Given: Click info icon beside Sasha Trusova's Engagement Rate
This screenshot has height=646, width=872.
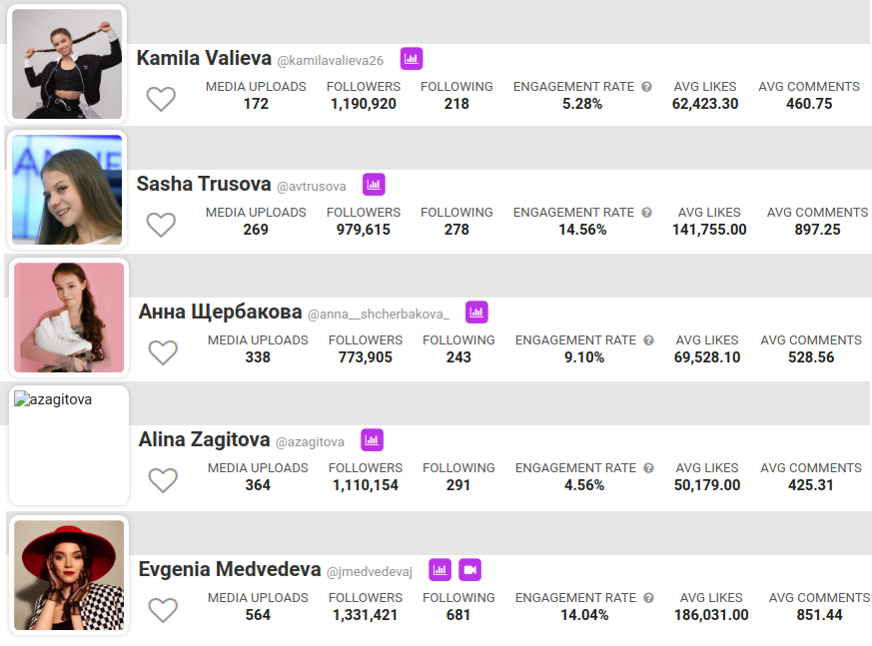Looking at the screenshot, I should [646, 213].
